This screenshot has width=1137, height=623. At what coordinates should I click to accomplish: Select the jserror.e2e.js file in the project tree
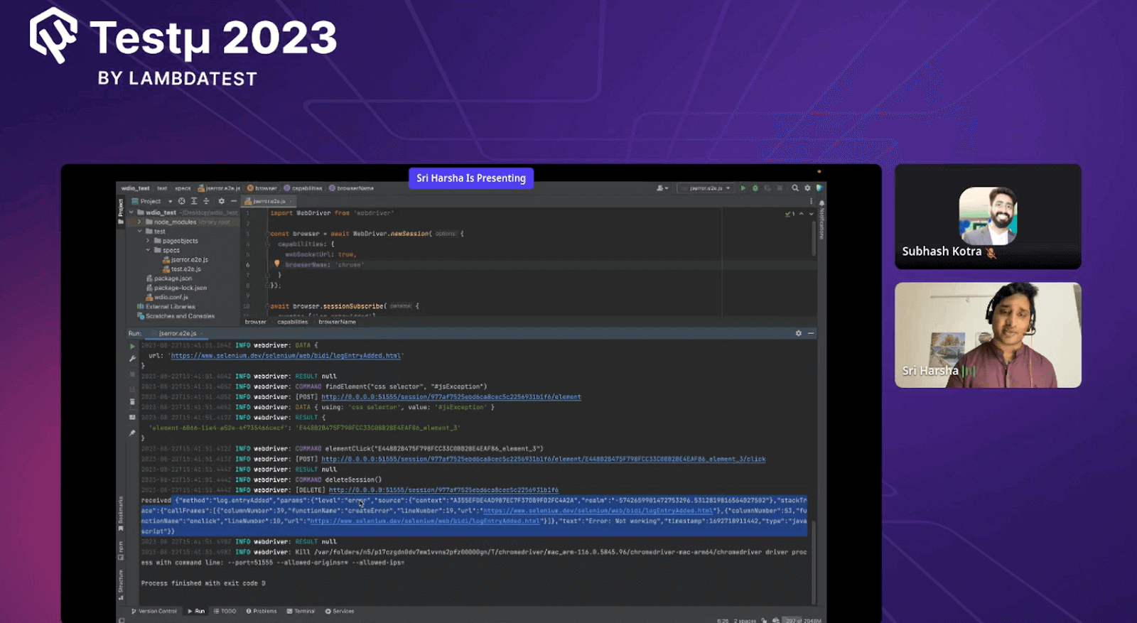click(x=185, y=259)
